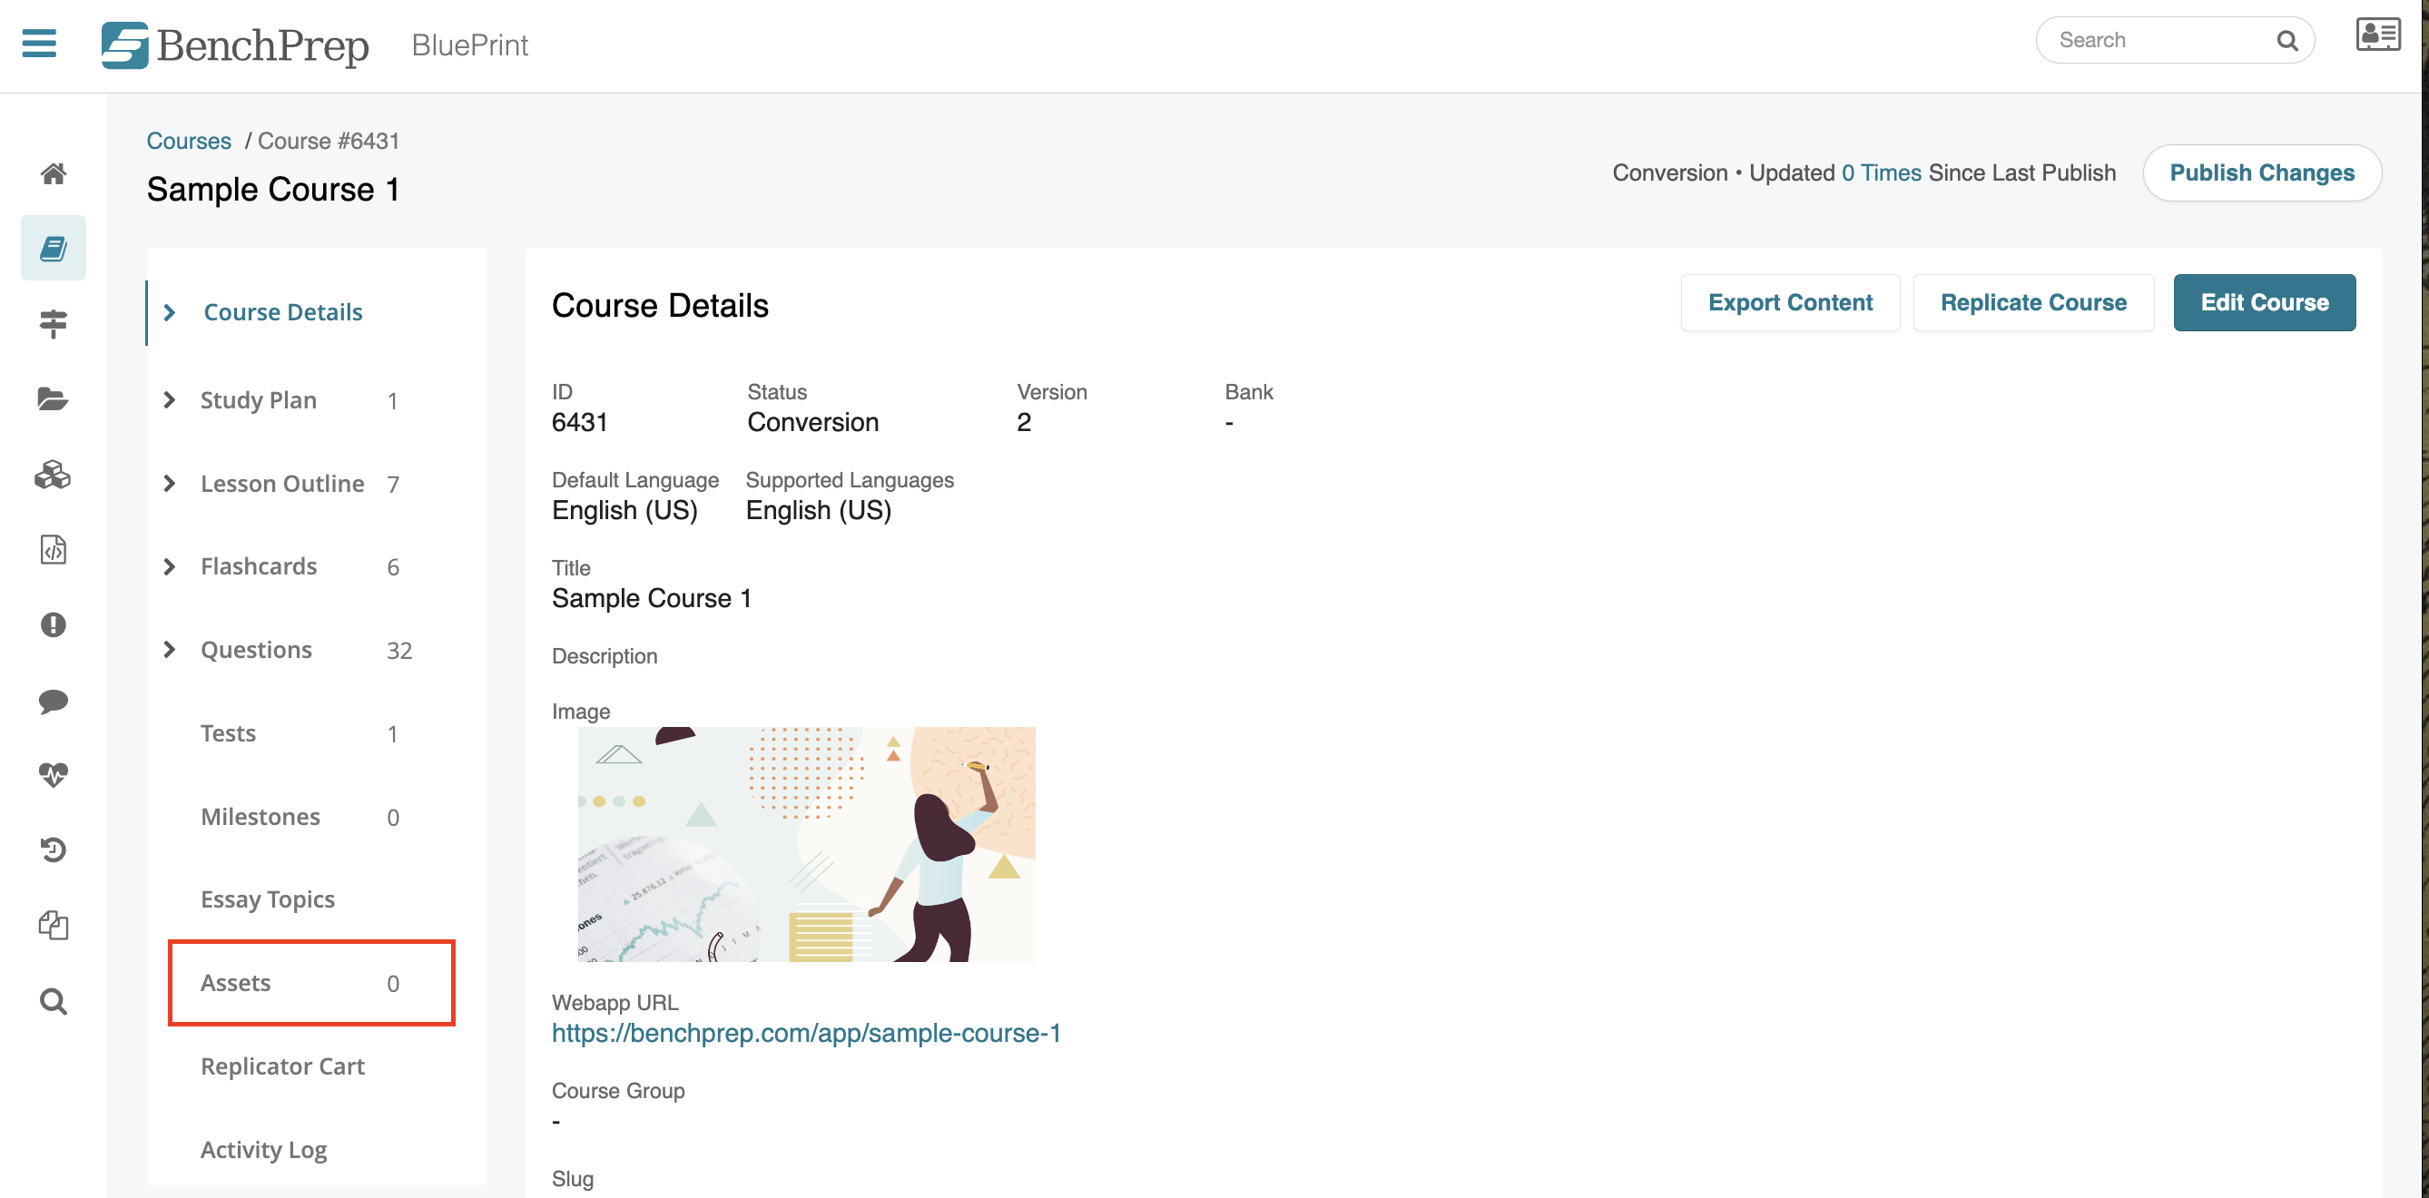Image resolution: width=2429 pixels, height=1198 pixels.
Task: Click inside the Search field
Action: pyautogui.click(x=2159, y=40)
